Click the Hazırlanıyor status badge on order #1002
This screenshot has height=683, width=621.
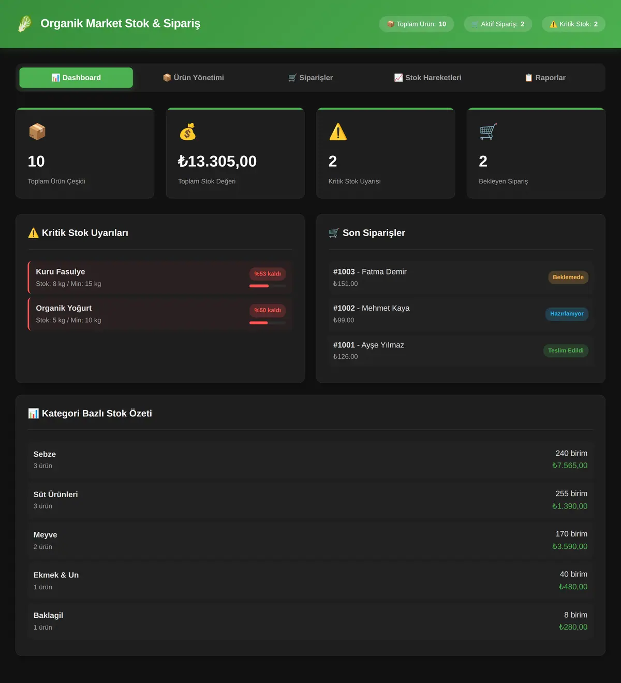point(567,314)
